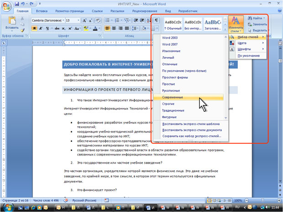Save document via Quick Access icon
Viewport: 283px width, 212px height.
[17, 4]
